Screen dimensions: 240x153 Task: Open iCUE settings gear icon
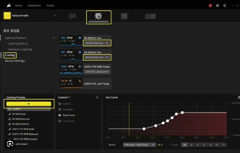[x=225, y=6]
